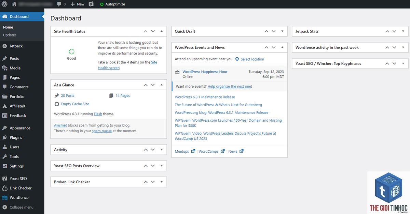Collapse the At a Glance panel
410x214 pixels.
point(162,85)
